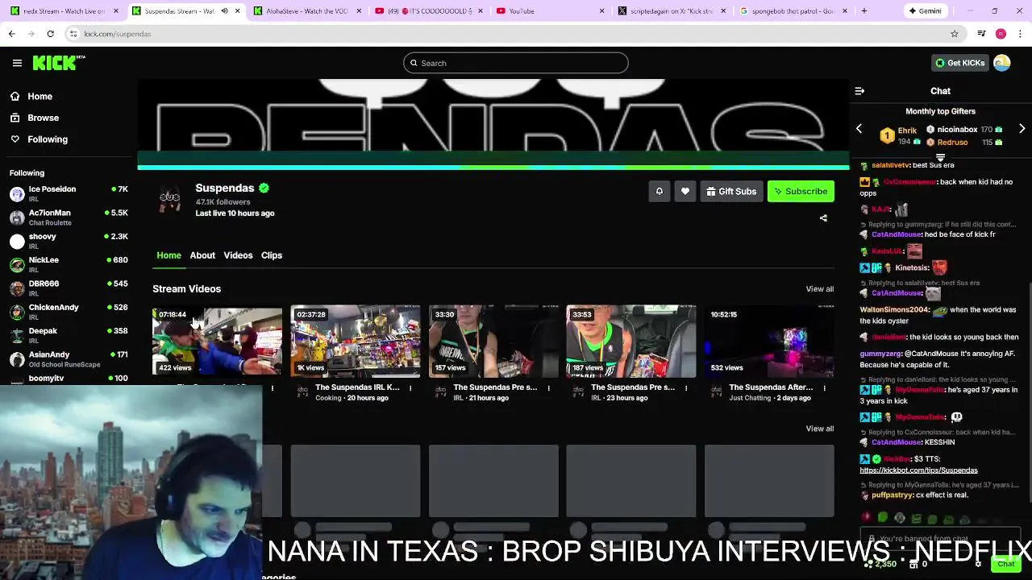Click the Kick search field
This screenshot has width=1032, height=580.
point(516,63)
